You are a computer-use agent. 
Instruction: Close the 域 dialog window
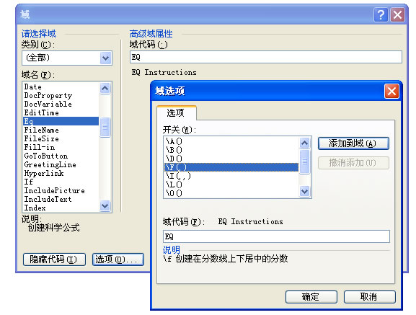[397, 15]
